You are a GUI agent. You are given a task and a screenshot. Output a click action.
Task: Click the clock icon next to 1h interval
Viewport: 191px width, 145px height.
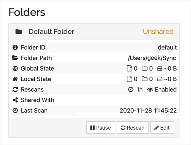pyautogui.click(x=131, y=89)
